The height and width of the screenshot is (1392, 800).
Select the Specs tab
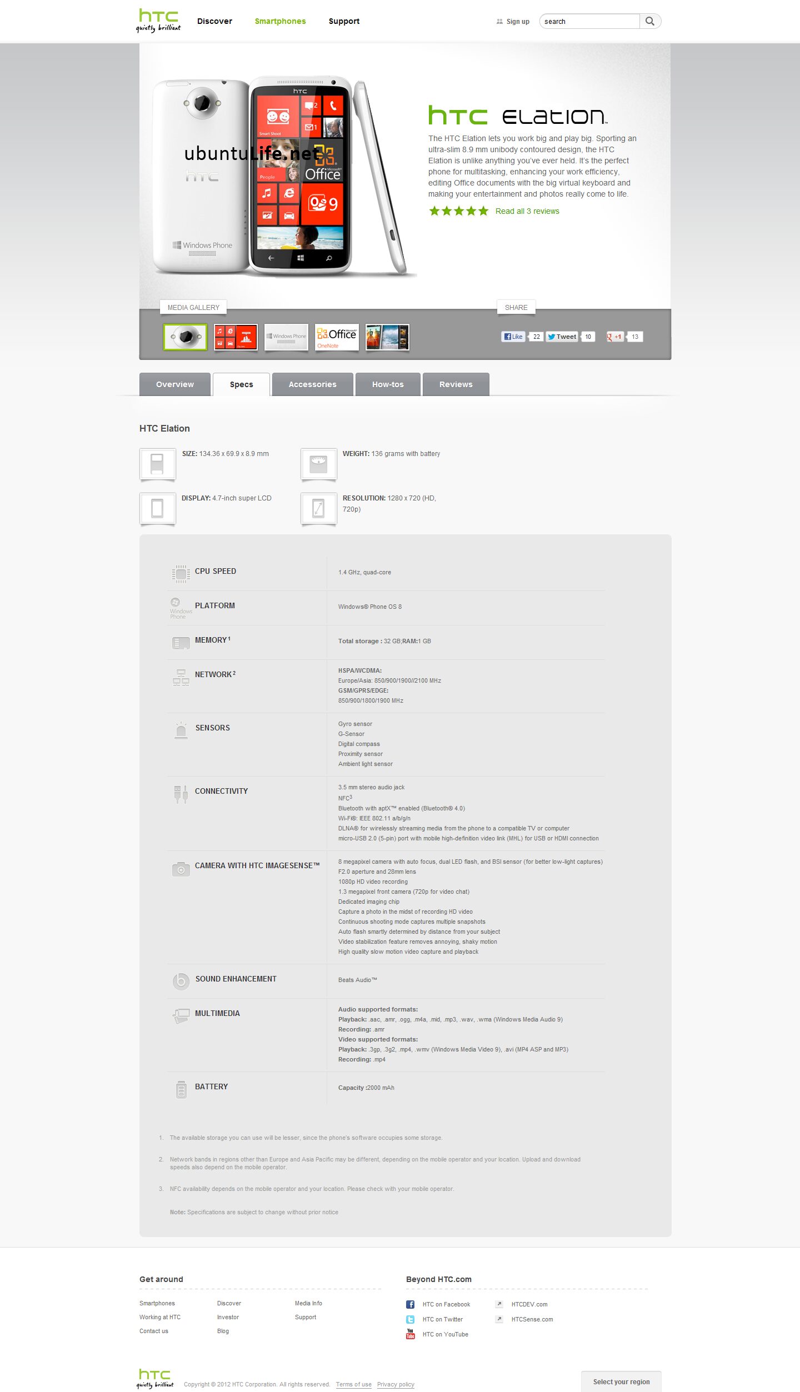pyautogui.click(x=241, y=384)
